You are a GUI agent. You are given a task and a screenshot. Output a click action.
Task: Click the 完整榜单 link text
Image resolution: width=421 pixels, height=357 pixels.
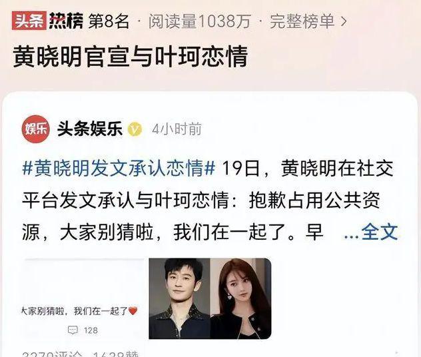302,21
